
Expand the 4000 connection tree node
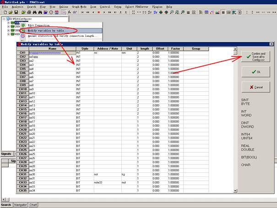(8, 34)
